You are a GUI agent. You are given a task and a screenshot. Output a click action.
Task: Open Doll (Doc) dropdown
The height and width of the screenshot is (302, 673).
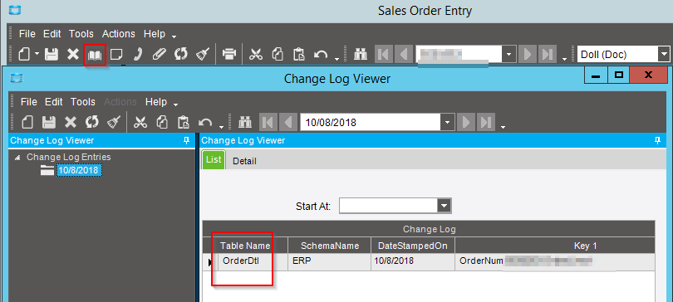(x=664, y=55)
